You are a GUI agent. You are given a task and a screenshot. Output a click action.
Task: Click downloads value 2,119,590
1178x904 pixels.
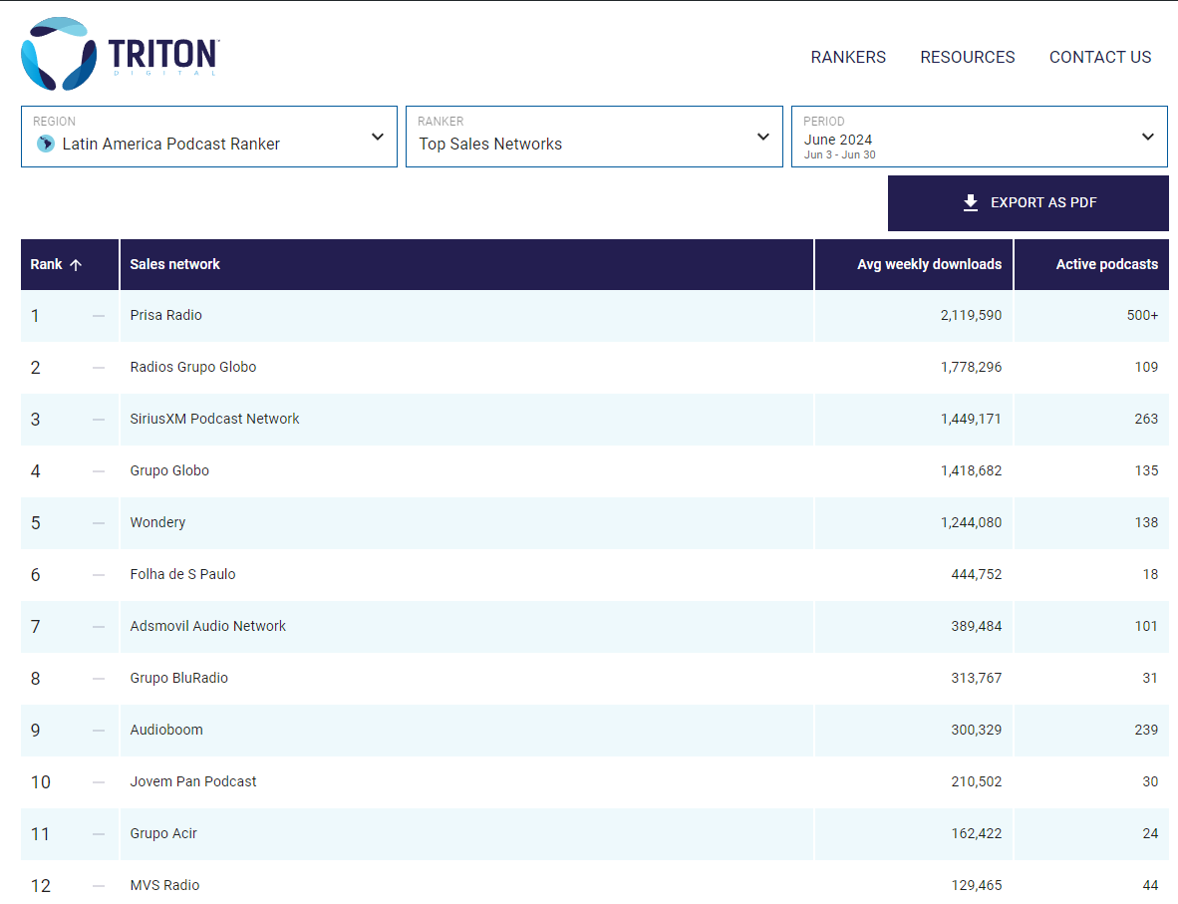[971, 315]
